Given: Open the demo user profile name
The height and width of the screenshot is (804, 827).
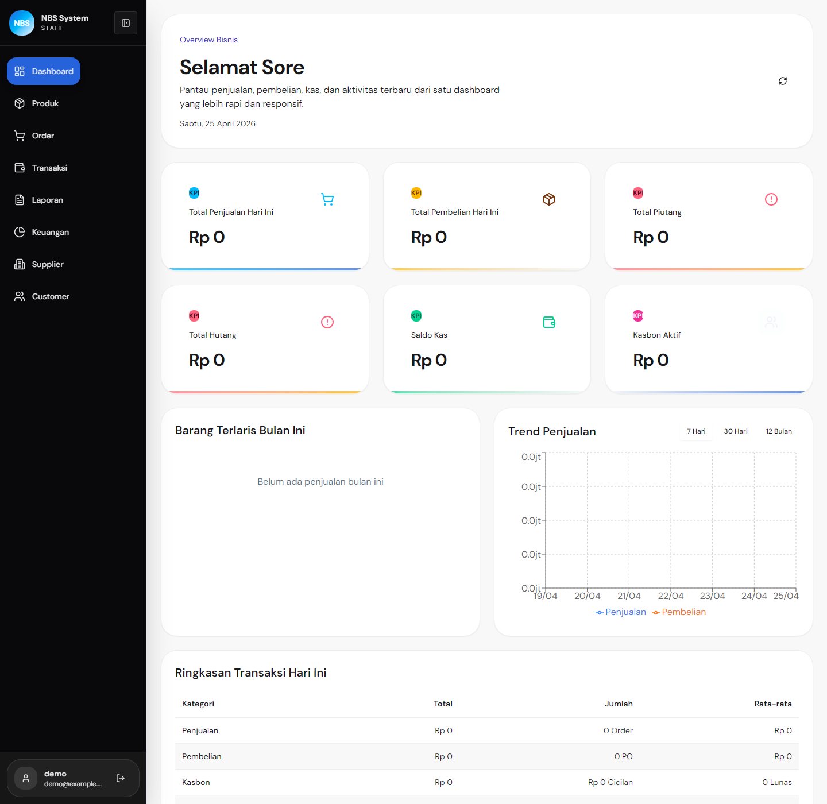Looking at the screenshot, I should (55, 774).
